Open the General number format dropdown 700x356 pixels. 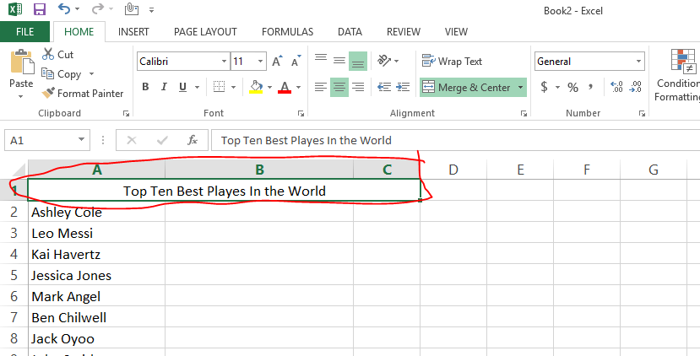pos(639,62)
